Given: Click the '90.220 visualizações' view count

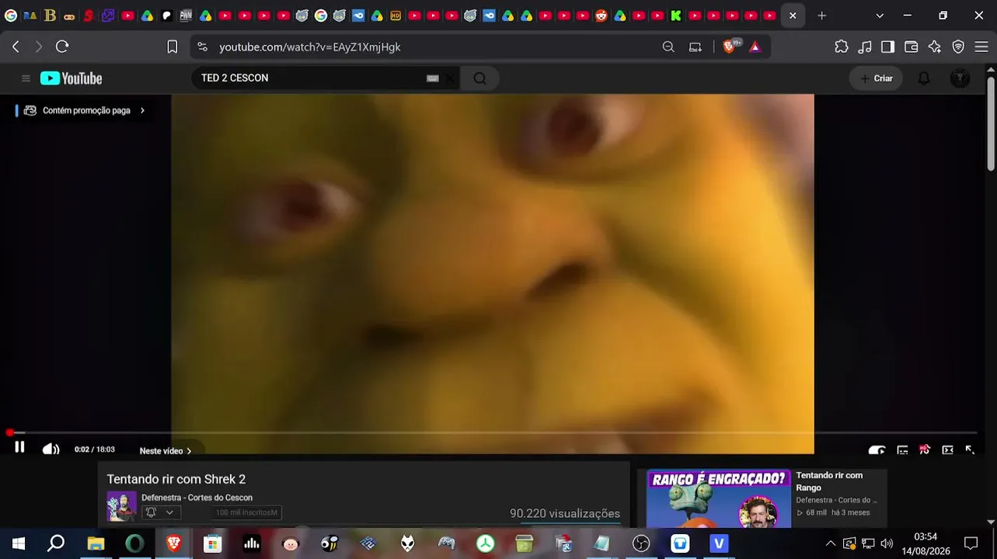Looking at the screenshot, I should point(565,513).
